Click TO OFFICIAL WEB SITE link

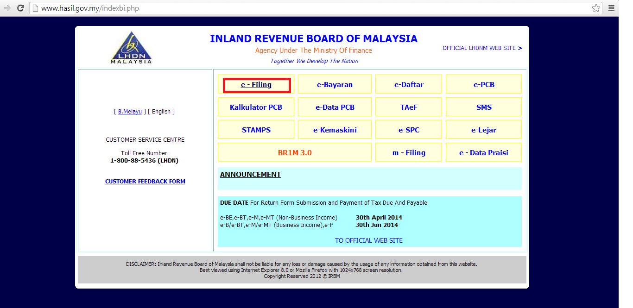point(369,240)
